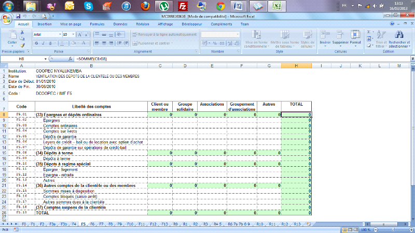Open Firefox from the taskbar
Image resolution: width=415 pixels, height=233 pixels.
[146, 6]
